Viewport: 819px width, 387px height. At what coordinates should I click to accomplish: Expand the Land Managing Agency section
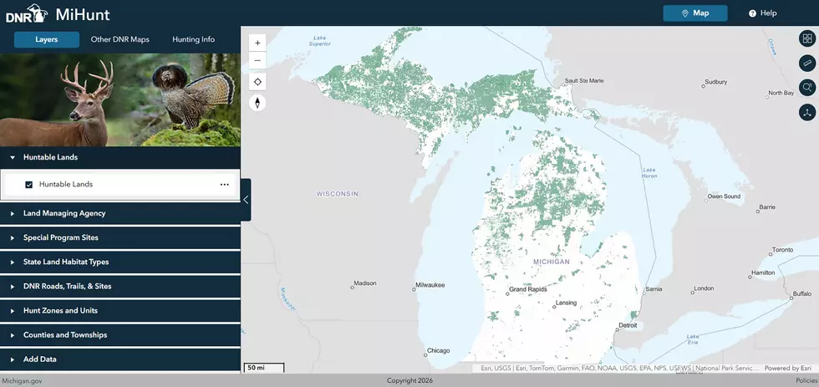[120, 213]
